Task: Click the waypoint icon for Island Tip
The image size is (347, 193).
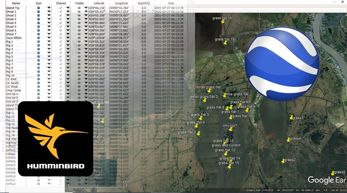Action: [38, 8]
